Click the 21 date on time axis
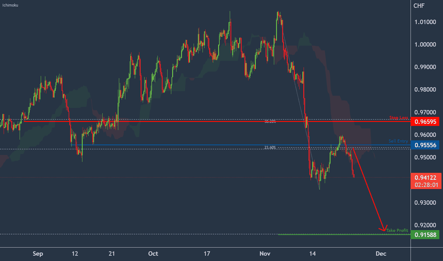The image size is (443, 261). click(112, 254)
